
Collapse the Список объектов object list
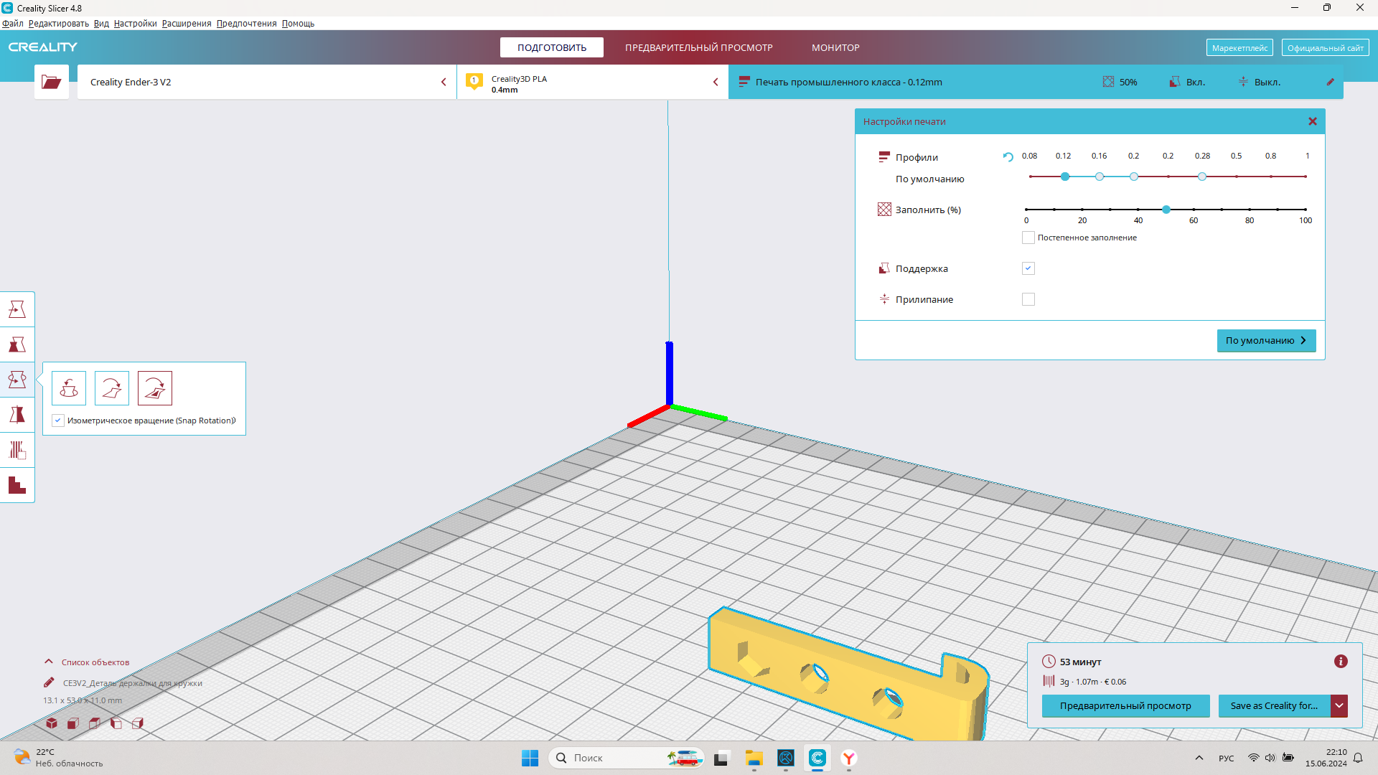(49, 662)
